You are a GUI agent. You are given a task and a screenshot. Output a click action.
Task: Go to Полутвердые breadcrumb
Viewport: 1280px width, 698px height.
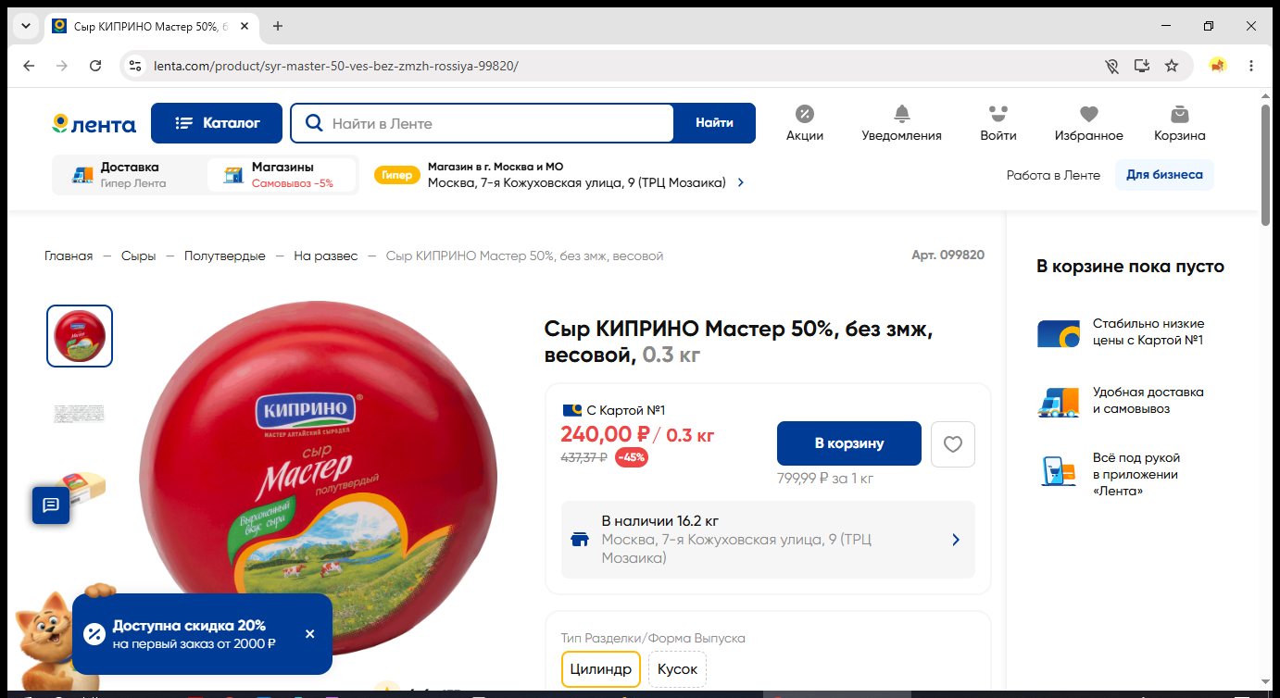(224, 256)
